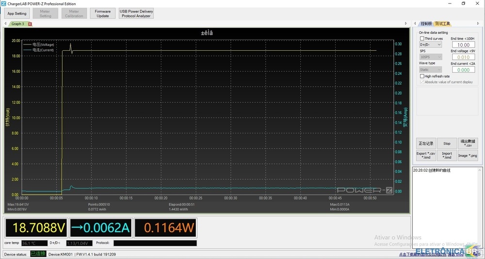Enable the Third curves checkbox

[422, 39]
